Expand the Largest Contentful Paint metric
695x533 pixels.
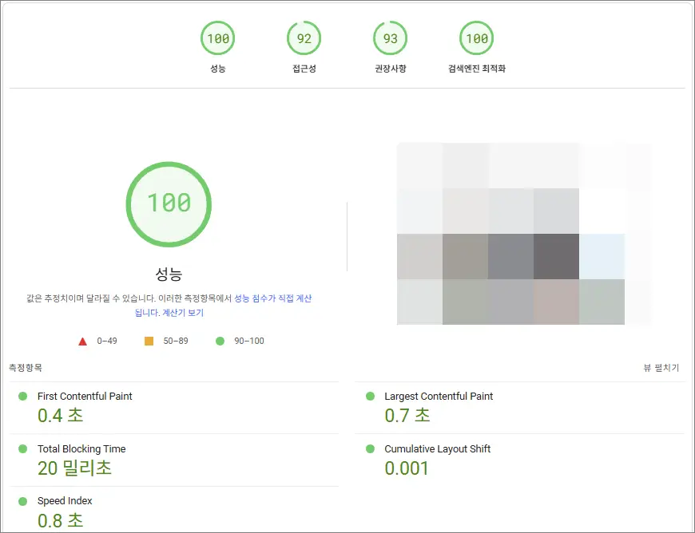pos(439,397)
